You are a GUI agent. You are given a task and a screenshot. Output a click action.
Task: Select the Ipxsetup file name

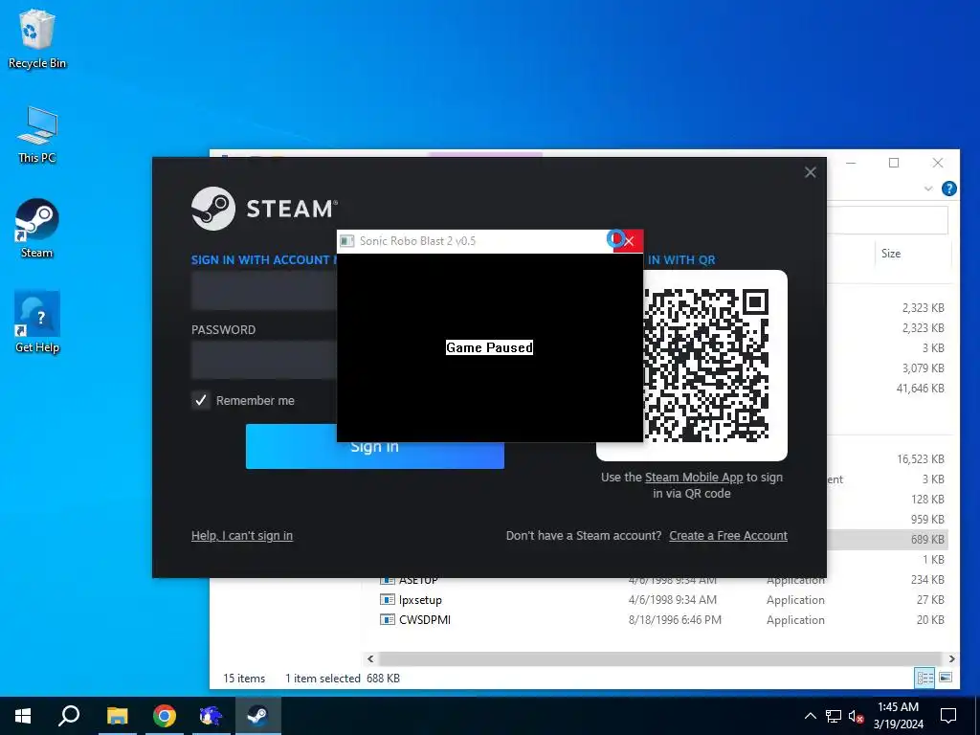coord(420,600)
